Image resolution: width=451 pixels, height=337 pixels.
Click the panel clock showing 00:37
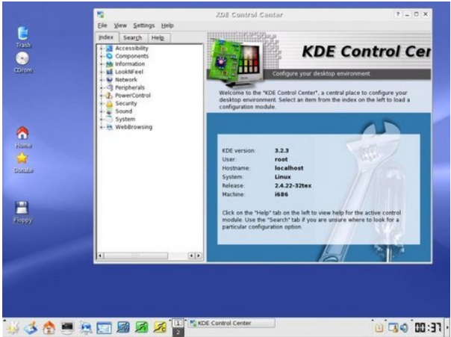(x=428, y=327)
